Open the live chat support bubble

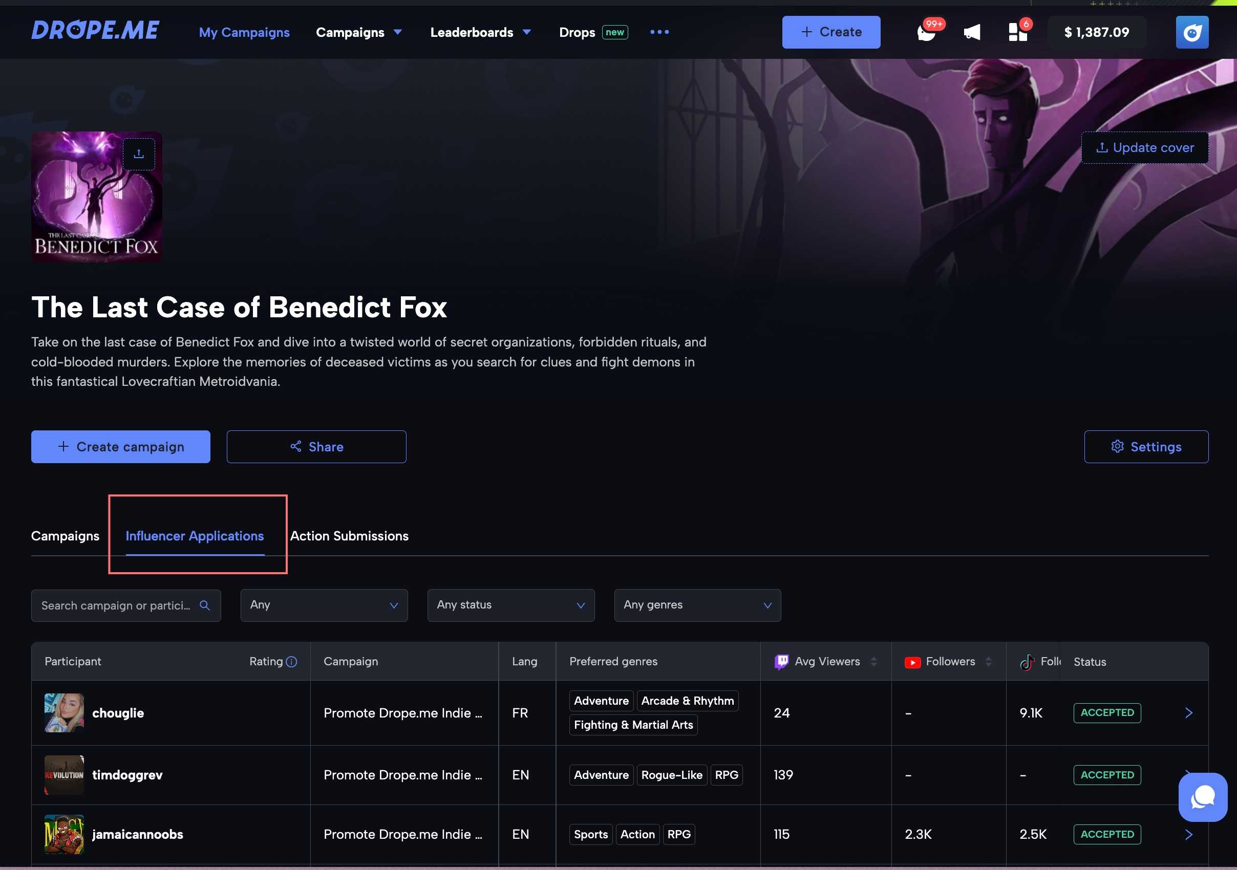[x=1203, y=797]
